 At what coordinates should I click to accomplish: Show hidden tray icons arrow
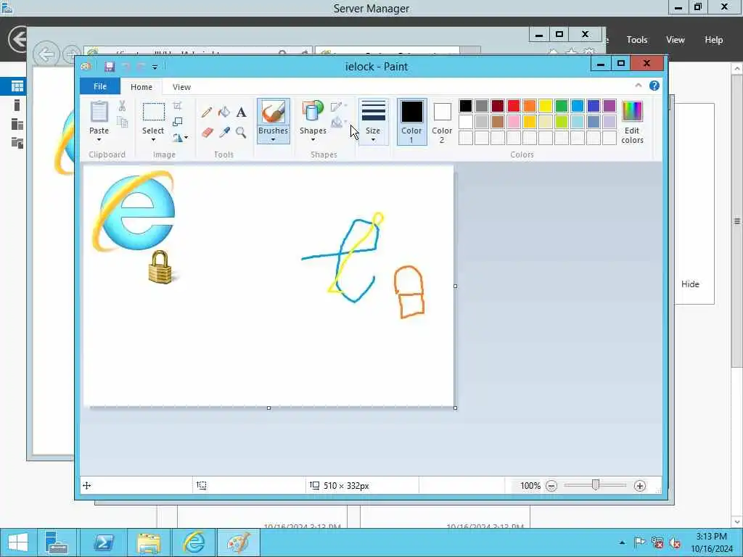click(x=622, y=542)
